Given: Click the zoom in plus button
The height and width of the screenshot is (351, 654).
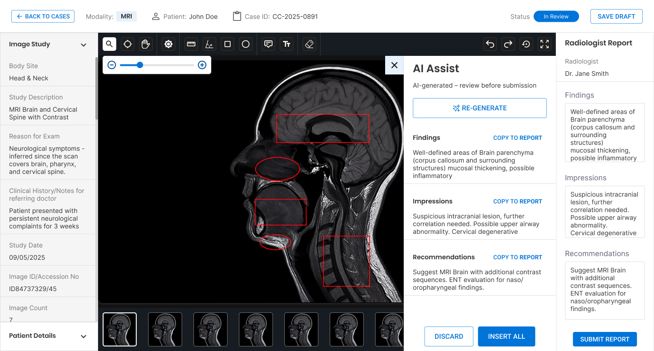Looking at the screenshot, I should [x=202, y=65].
